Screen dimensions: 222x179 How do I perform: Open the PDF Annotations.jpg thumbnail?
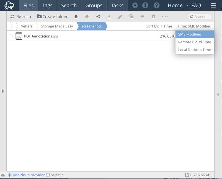click(x=19, y=36)
